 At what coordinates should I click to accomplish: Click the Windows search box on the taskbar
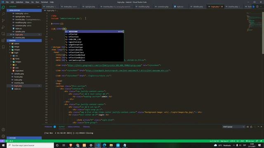(30, 145)
